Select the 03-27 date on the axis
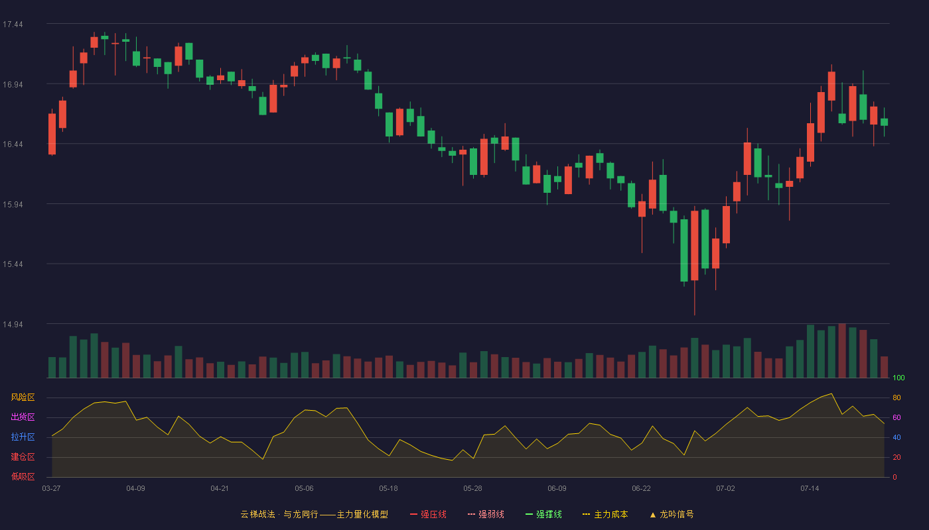Viewport: 929px width, 530px height. (51, 488)
